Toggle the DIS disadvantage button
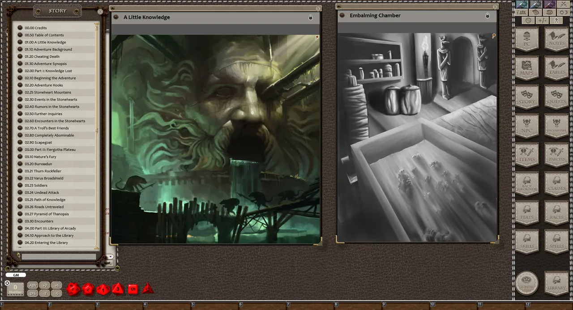Screen dimensions: 573x310 (33, 293)
